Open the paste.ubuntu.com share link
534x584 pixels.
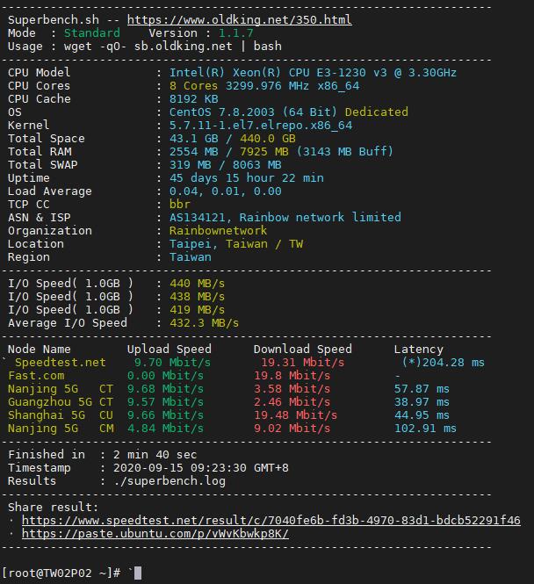[155, 533]
